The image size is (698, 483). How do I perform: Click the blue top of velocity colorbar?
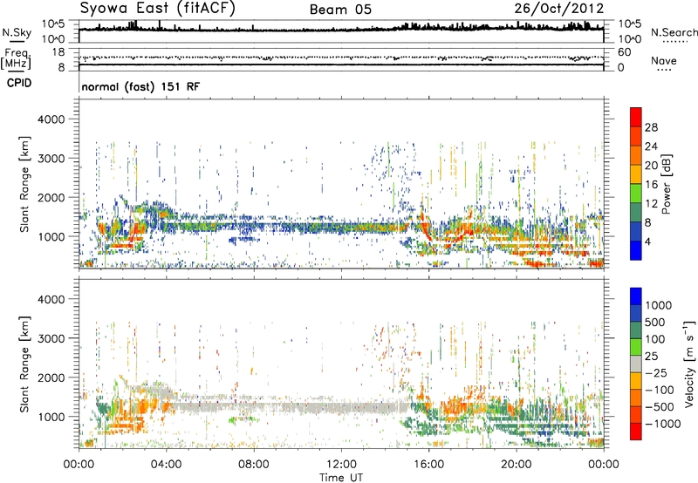click(636, 296)
